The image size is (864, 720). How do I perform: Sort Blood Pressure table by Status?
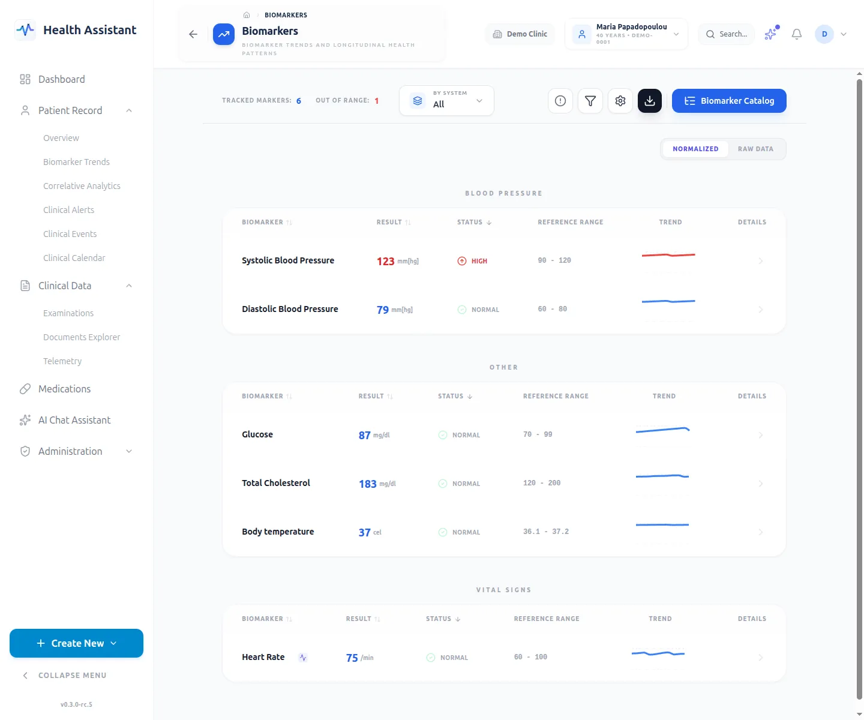(x=475, y=222)
